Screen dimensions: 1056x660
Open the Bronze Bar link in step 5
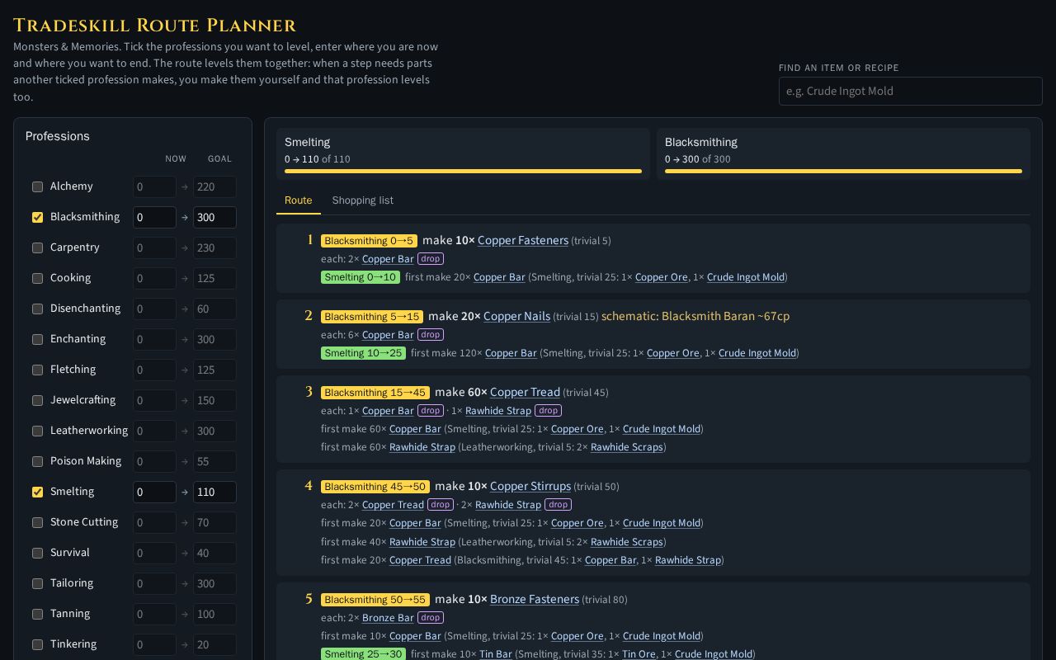pyautogui.click(x=388, y=618)
